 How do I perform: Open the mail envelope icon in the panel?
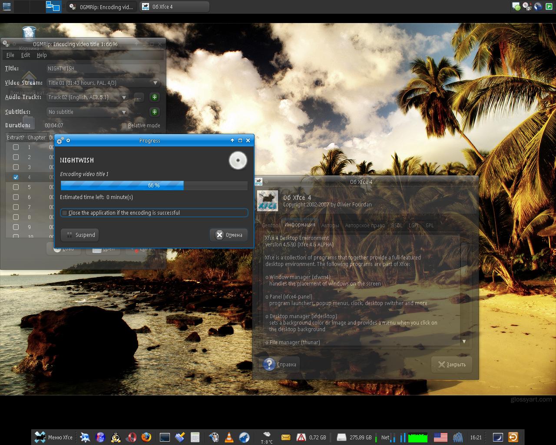coord(285,437)
